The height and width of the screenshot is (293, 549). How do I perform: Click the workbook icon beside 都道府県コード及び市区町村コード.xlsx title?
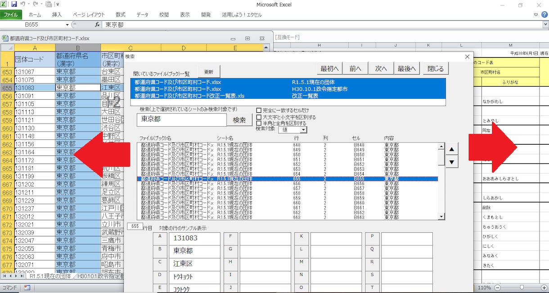(5, 39)
